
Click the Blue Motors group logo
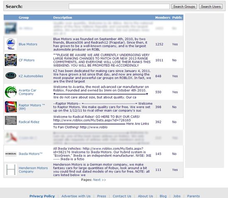[x=11, y=44]
